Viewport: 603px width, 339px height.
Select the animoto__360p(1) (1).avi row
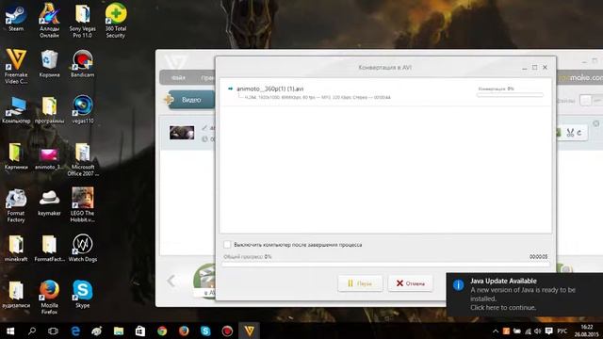[385, 92]
